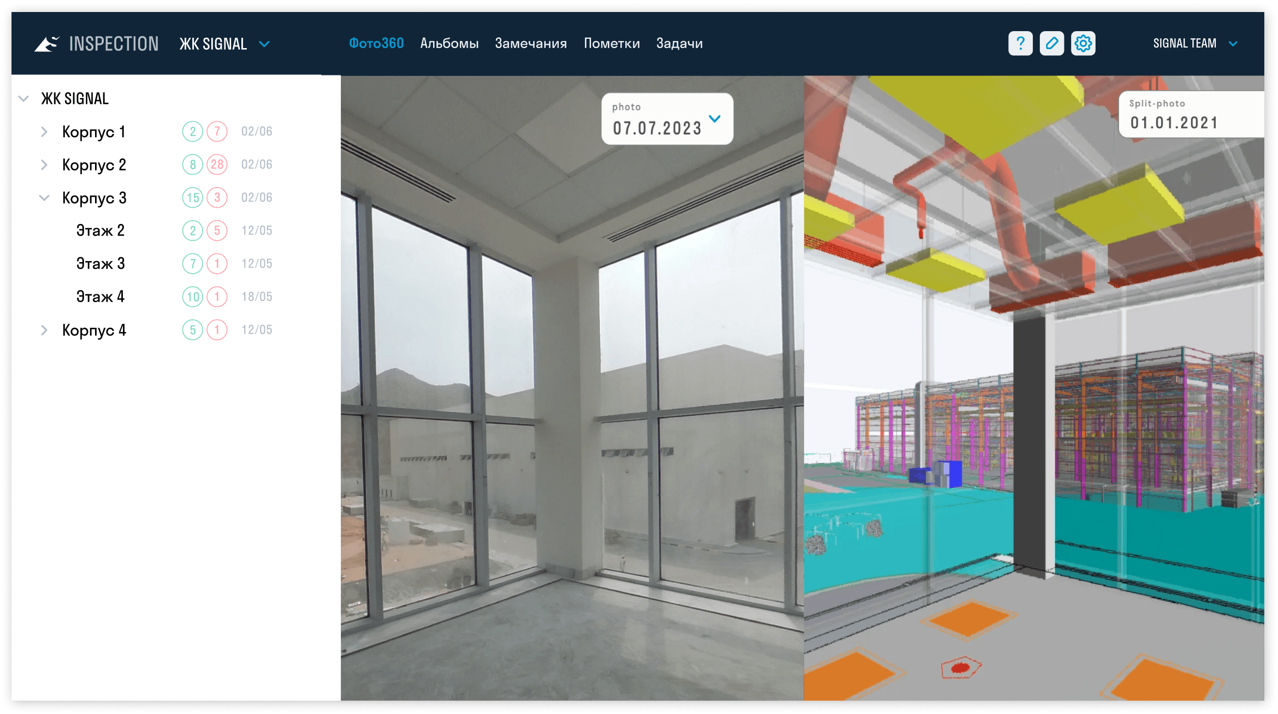This screenshot has width=1278, height=714.
Task: Click the help question mark icon
Action: 1020,43
